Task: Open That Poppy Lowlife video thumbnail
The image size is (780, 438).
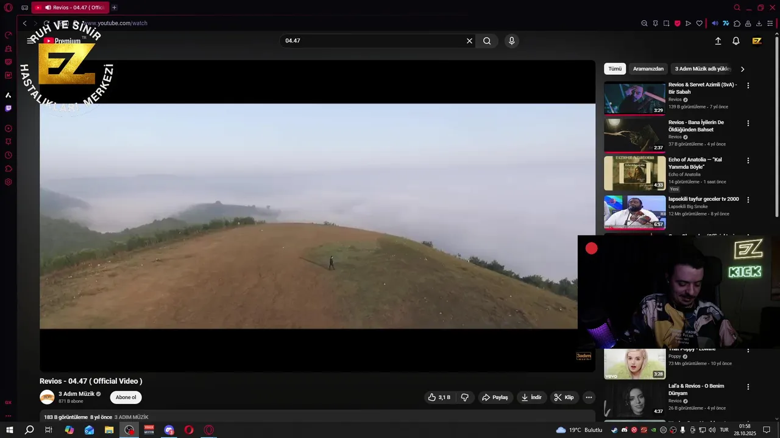Action: tap(634, 364)
